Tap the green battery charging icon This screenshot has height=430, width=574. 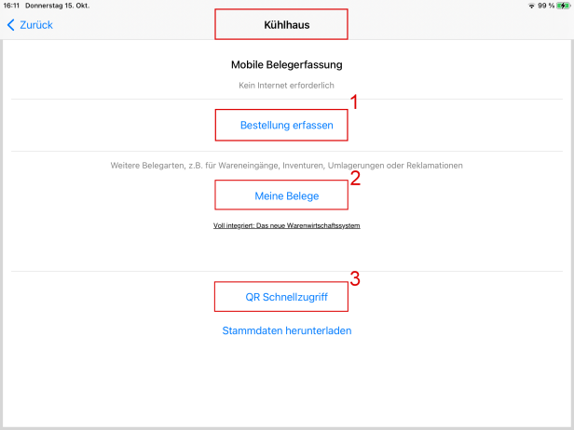coord(564,6)
